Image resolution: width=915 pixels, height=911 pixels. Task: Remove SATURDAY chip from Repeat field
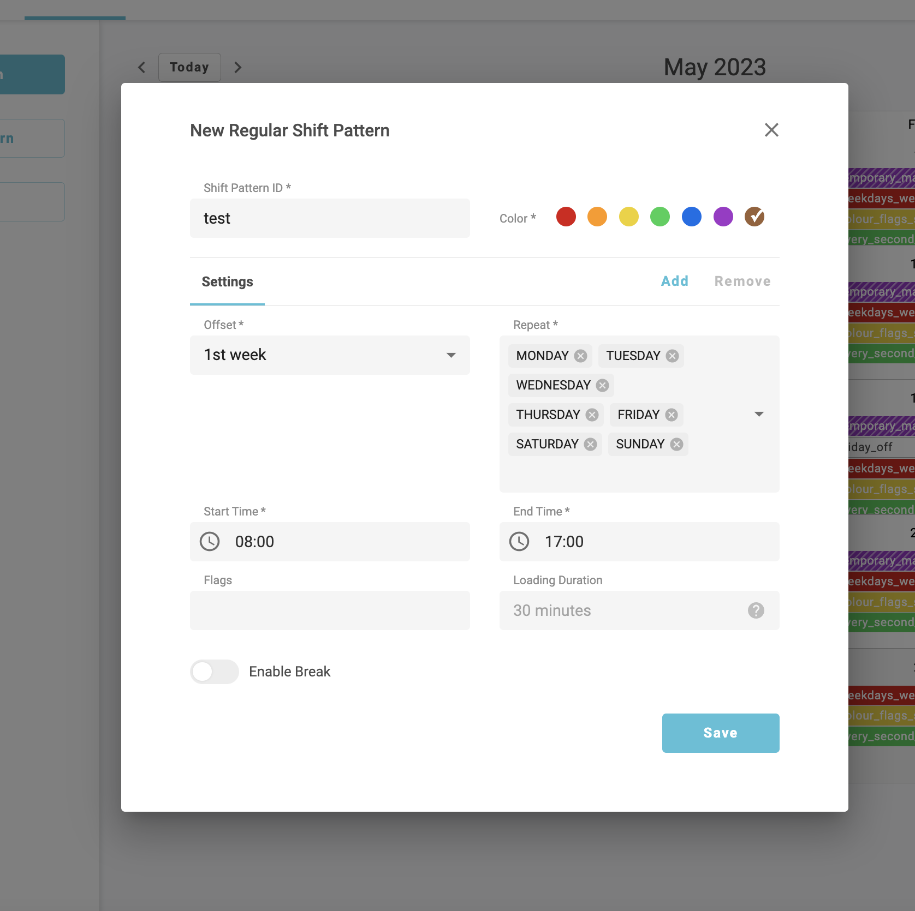[590, 445]
